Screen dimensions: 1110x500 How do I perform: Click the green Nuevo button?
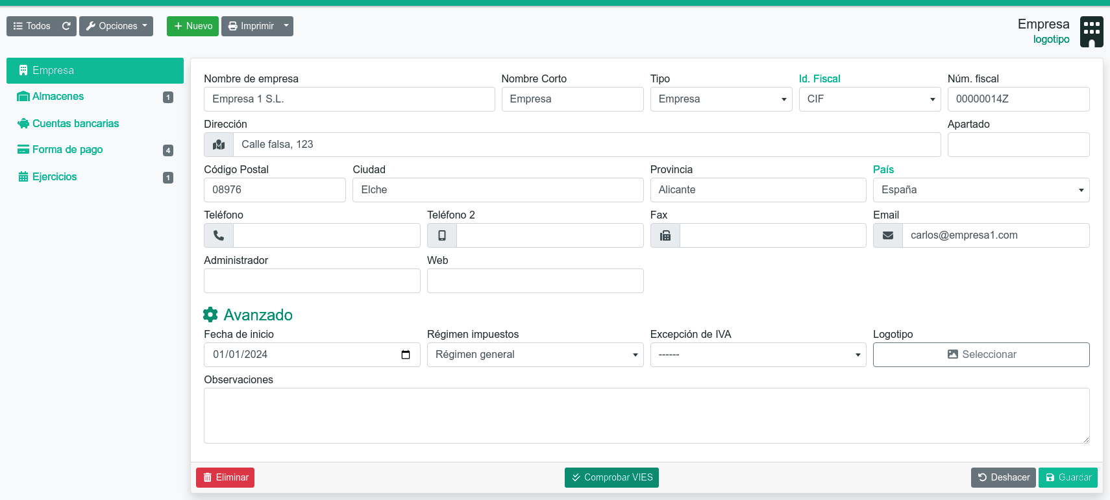tap(193, 26)
